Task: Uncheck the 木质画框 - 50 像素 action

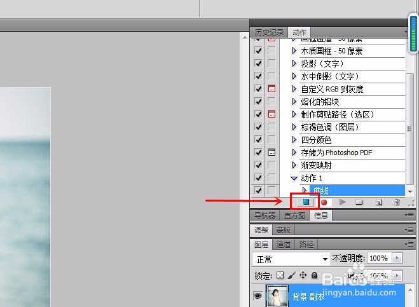Action: pyautogui.click(x=258, y=50)
